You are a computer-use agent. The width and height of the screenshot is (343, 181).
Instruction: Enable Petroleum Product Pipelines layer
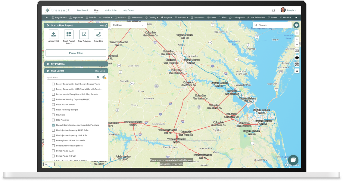point(53,146)
